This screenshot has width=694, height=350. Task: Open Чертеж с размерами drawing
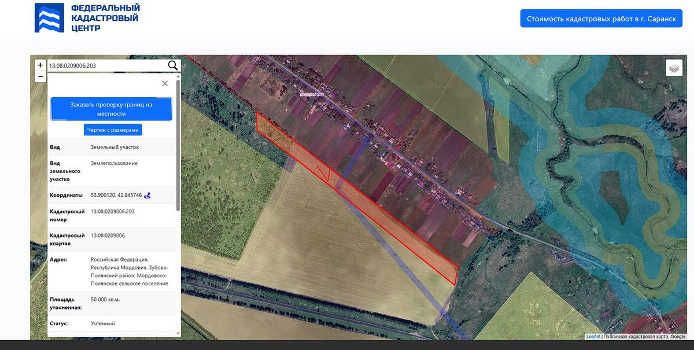coord(113,130)
